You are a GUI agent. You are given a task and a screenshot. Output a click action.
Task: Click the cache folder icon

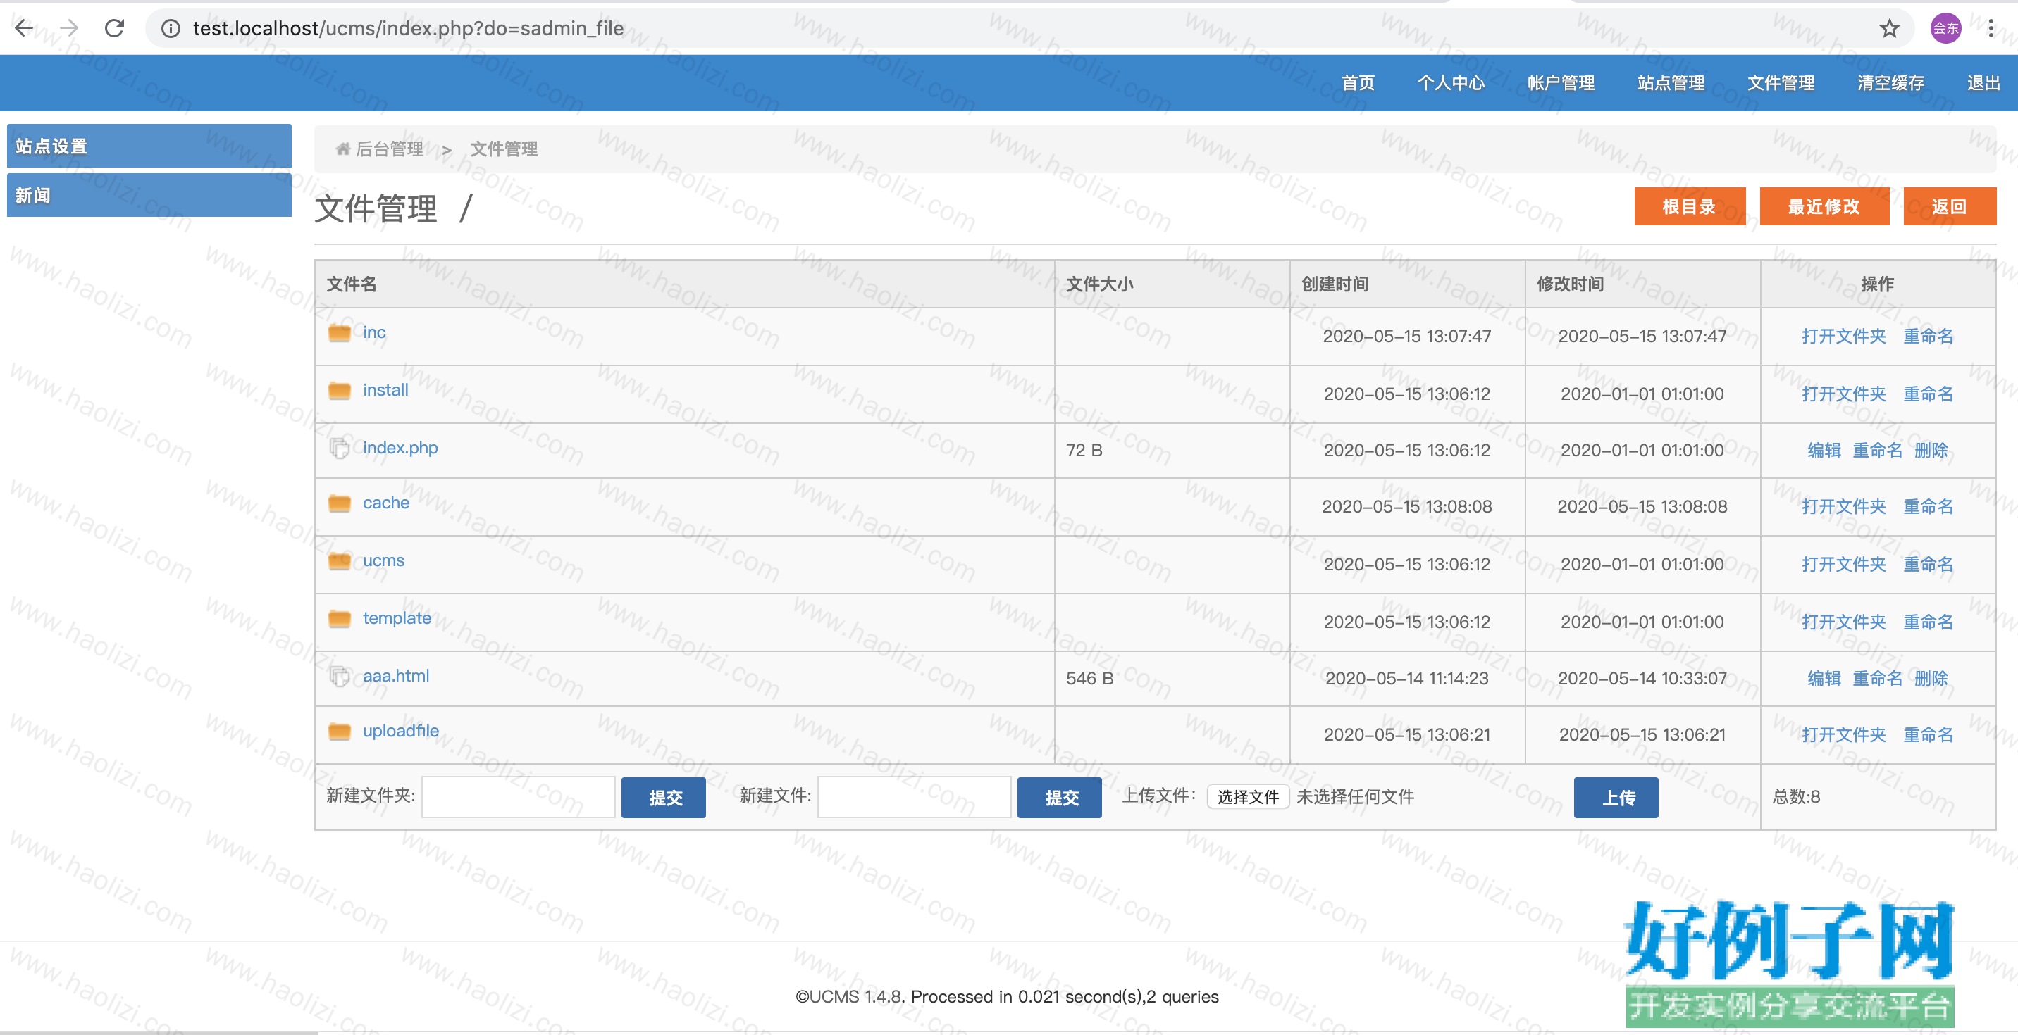[339, 503]
